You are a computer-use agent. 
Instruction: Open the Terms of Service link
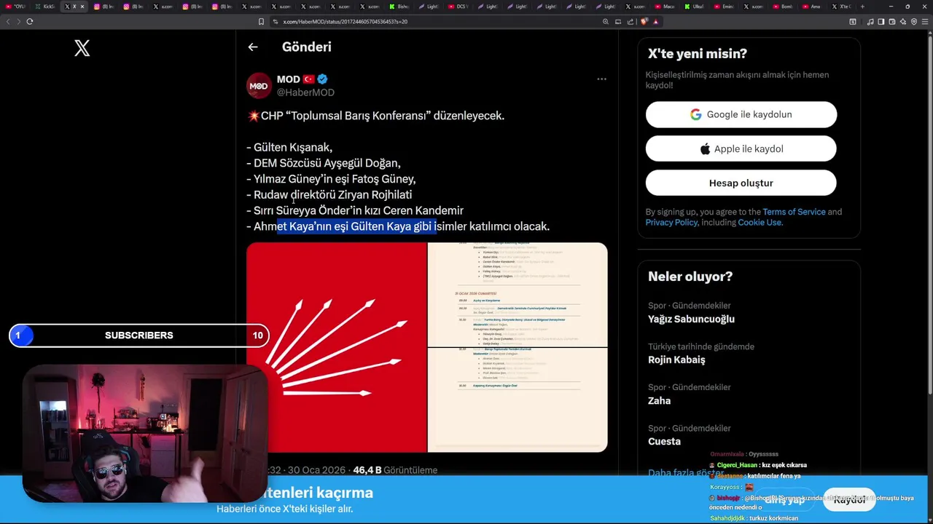pos(794,212)
